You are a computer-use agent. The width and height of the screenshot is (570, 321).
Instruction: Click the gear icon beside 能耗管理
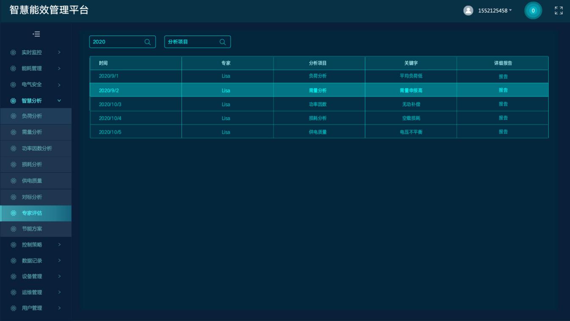13,69
